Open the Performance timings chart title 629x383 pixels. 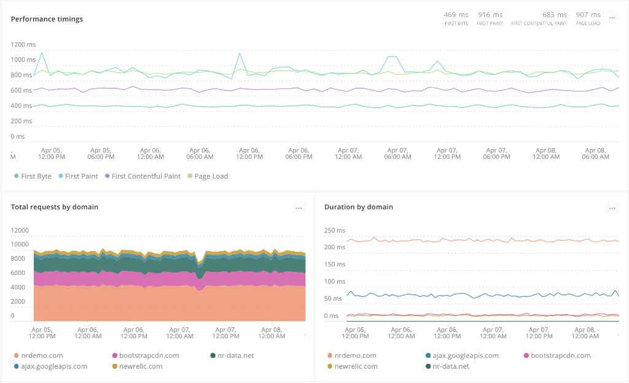click(47, 19)
